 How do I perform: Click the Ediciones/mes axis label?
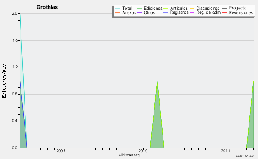(4, 81)
